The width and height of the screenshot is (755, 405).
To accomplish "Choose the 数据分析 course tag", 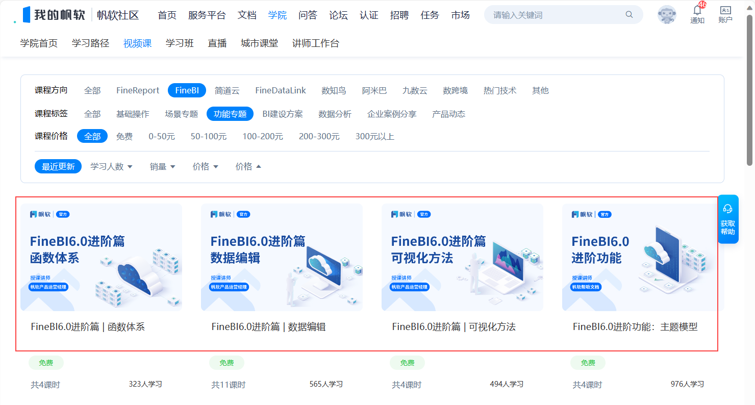I will click(335, 114).
